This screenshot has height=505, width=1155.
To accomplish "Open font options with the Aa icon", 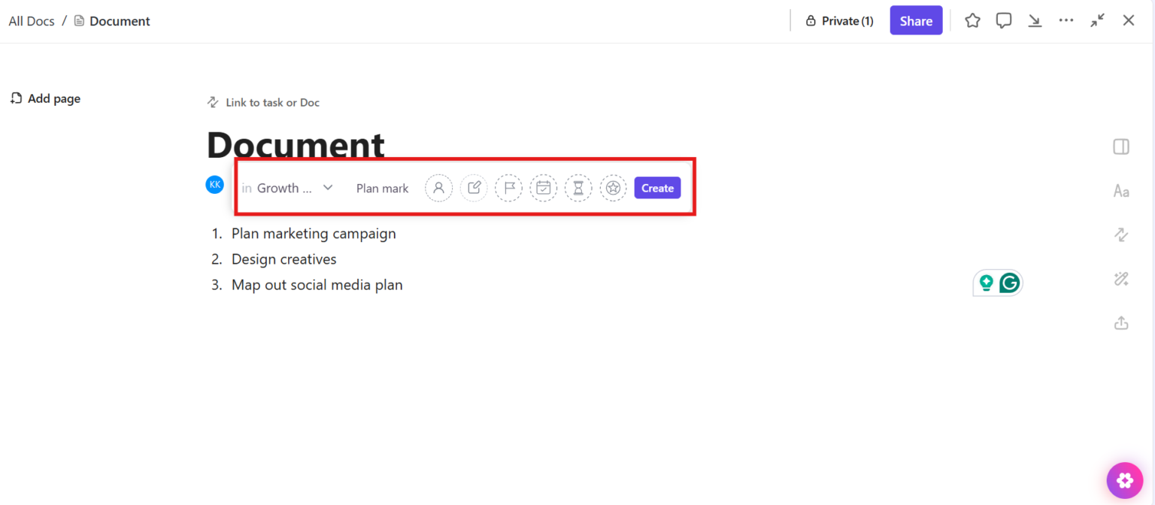I will [x=1120, y=191].
